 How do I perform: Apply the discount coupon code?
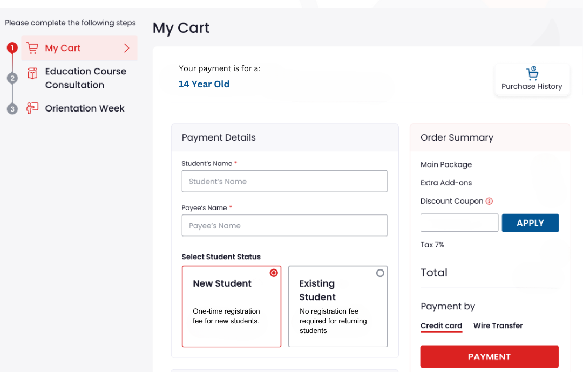tap(530, 223)
